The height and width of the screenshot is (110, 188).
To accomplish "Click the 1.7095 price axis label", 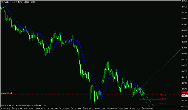I will click(185, 48).
